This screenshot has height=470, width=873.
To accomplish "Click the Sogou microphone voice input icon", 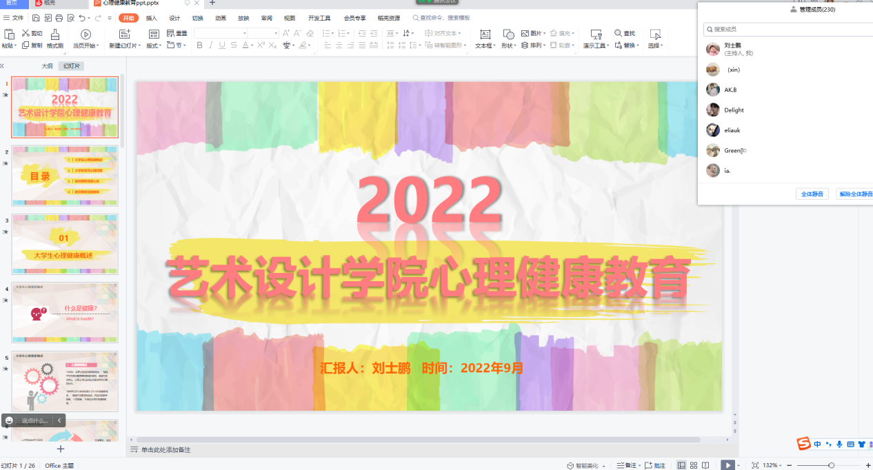I will pyautogui.click(x=839, y=445).
